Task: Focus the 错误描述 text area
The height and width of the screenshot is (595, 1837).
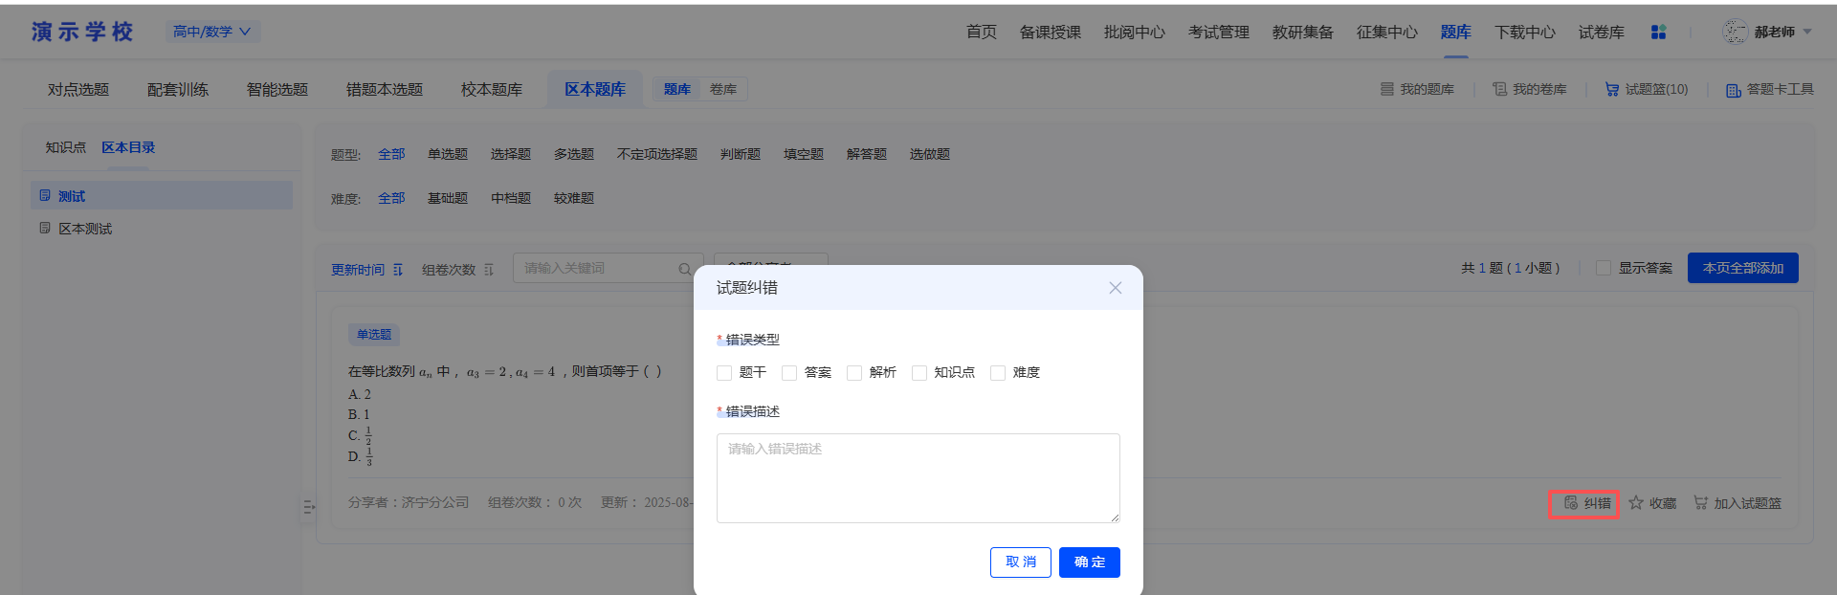Action: coord(918,478)
